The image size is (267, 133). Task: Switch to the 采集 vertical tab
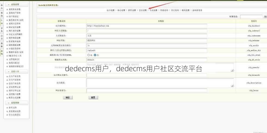pyautogui.click(x=2, y=30)
